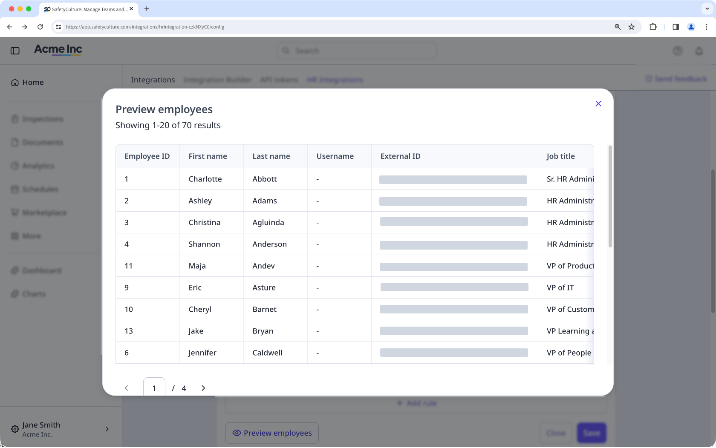Screen dimensions: 716x448
Task: Reload the page
Action: point(40,27)
